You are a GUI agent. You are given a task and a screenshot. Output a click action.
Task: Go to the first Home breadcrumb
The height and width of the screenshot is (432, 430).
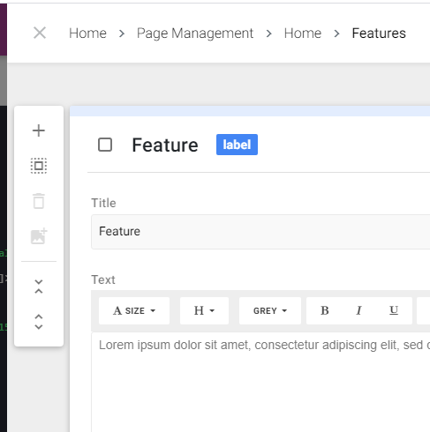[x=87, y=34]
